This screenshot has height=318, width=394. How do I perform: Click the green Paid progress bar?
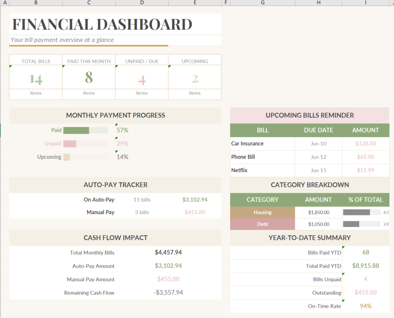point(76,130)
